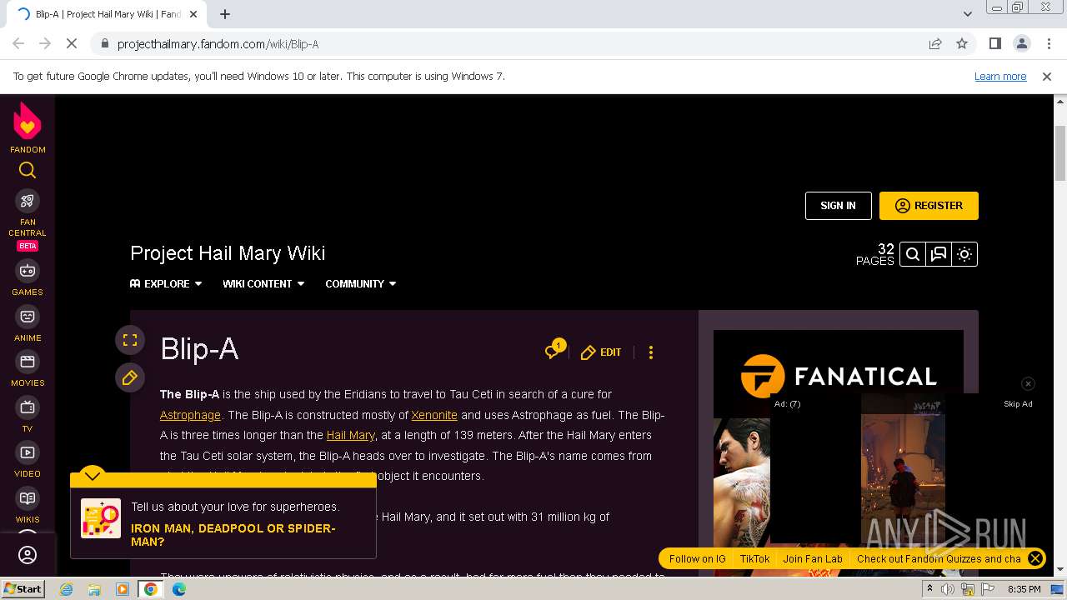The height and width of the screenshot is (600, 1067).
Task: Click the REGISTER button
Action: pos(929,206)
